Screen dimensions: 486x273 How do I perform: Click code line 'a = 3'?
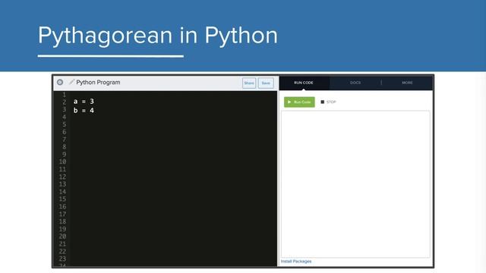pyautogui.click(x=84, y=101)
